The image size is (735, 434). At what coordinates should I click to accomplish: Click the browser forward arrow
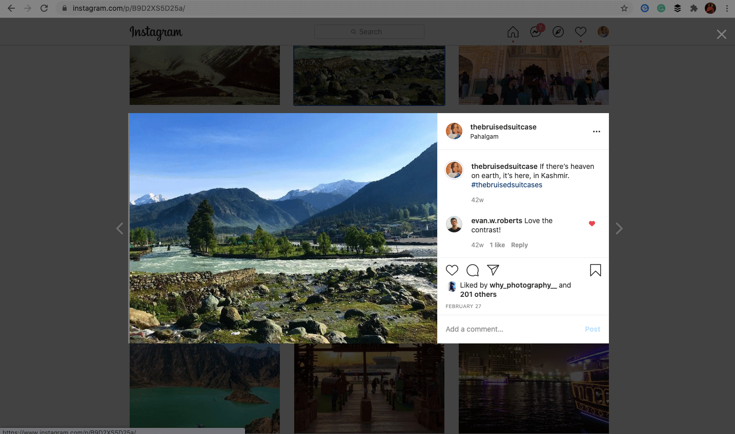pyautogui.click(x=28, y=8)
